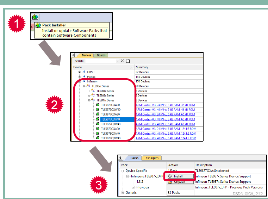
Task: Select device TLE9879QXW40
Action: click(x=111, y=138)
